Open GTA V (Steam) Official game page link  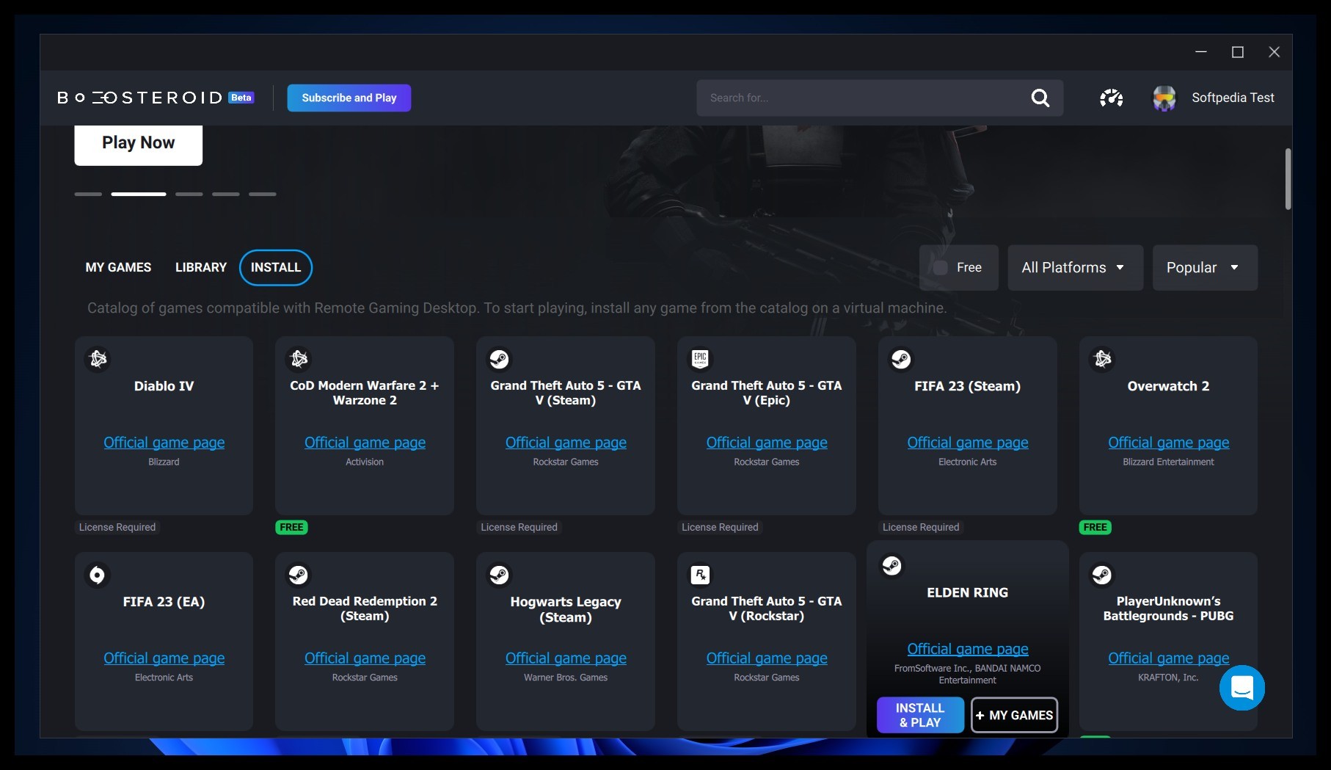point(566,443)
